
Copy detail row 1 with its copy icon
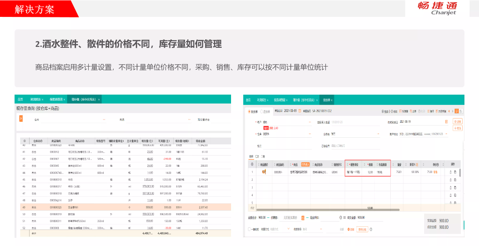(x=455, y=172)
